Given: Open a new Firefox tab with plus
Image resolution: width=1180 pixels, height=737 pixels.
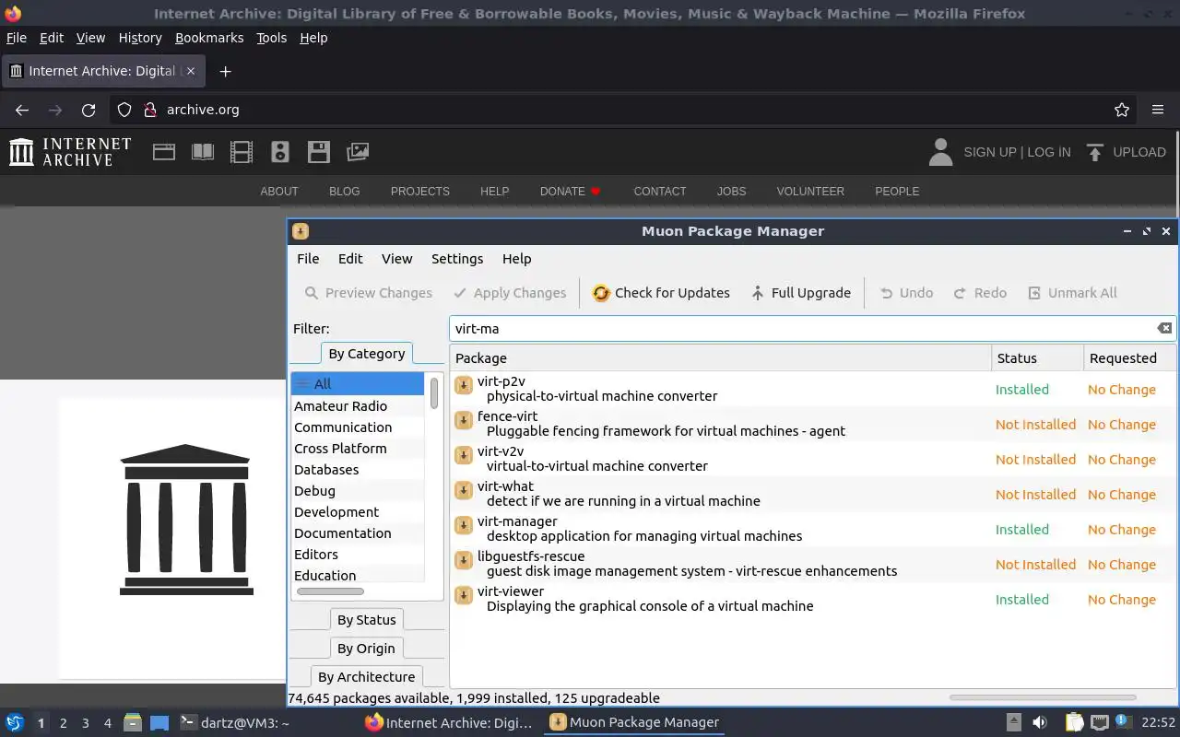Looking at the screenshot, I should (x=225, y=71).
